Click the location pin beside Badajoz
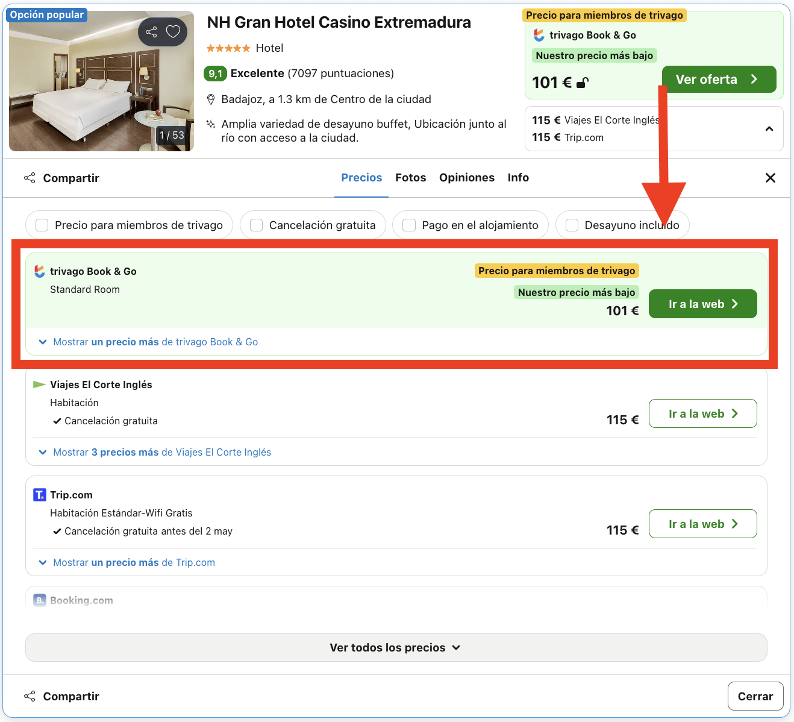The width and height of the screenshot is (794, 722). pos(211,99)
